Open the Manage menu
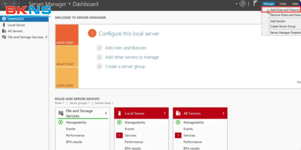301x150 pixels. pos(269,4)
